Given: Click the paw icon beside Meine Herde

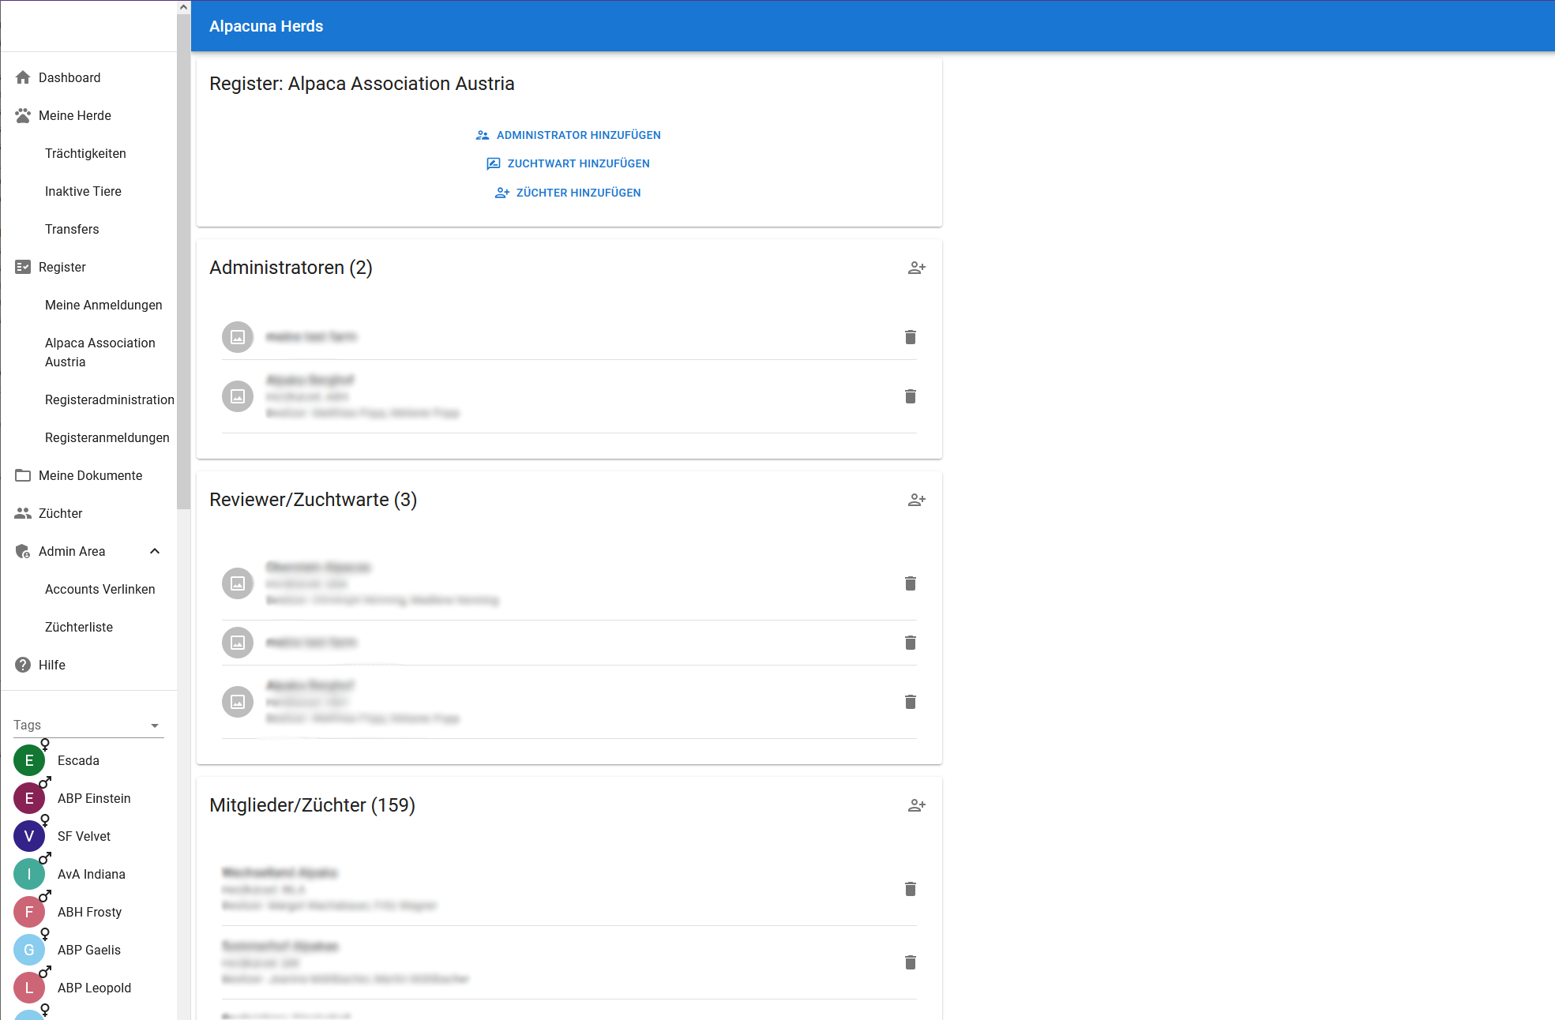Looking at the screenshot, I should point(23,115).
